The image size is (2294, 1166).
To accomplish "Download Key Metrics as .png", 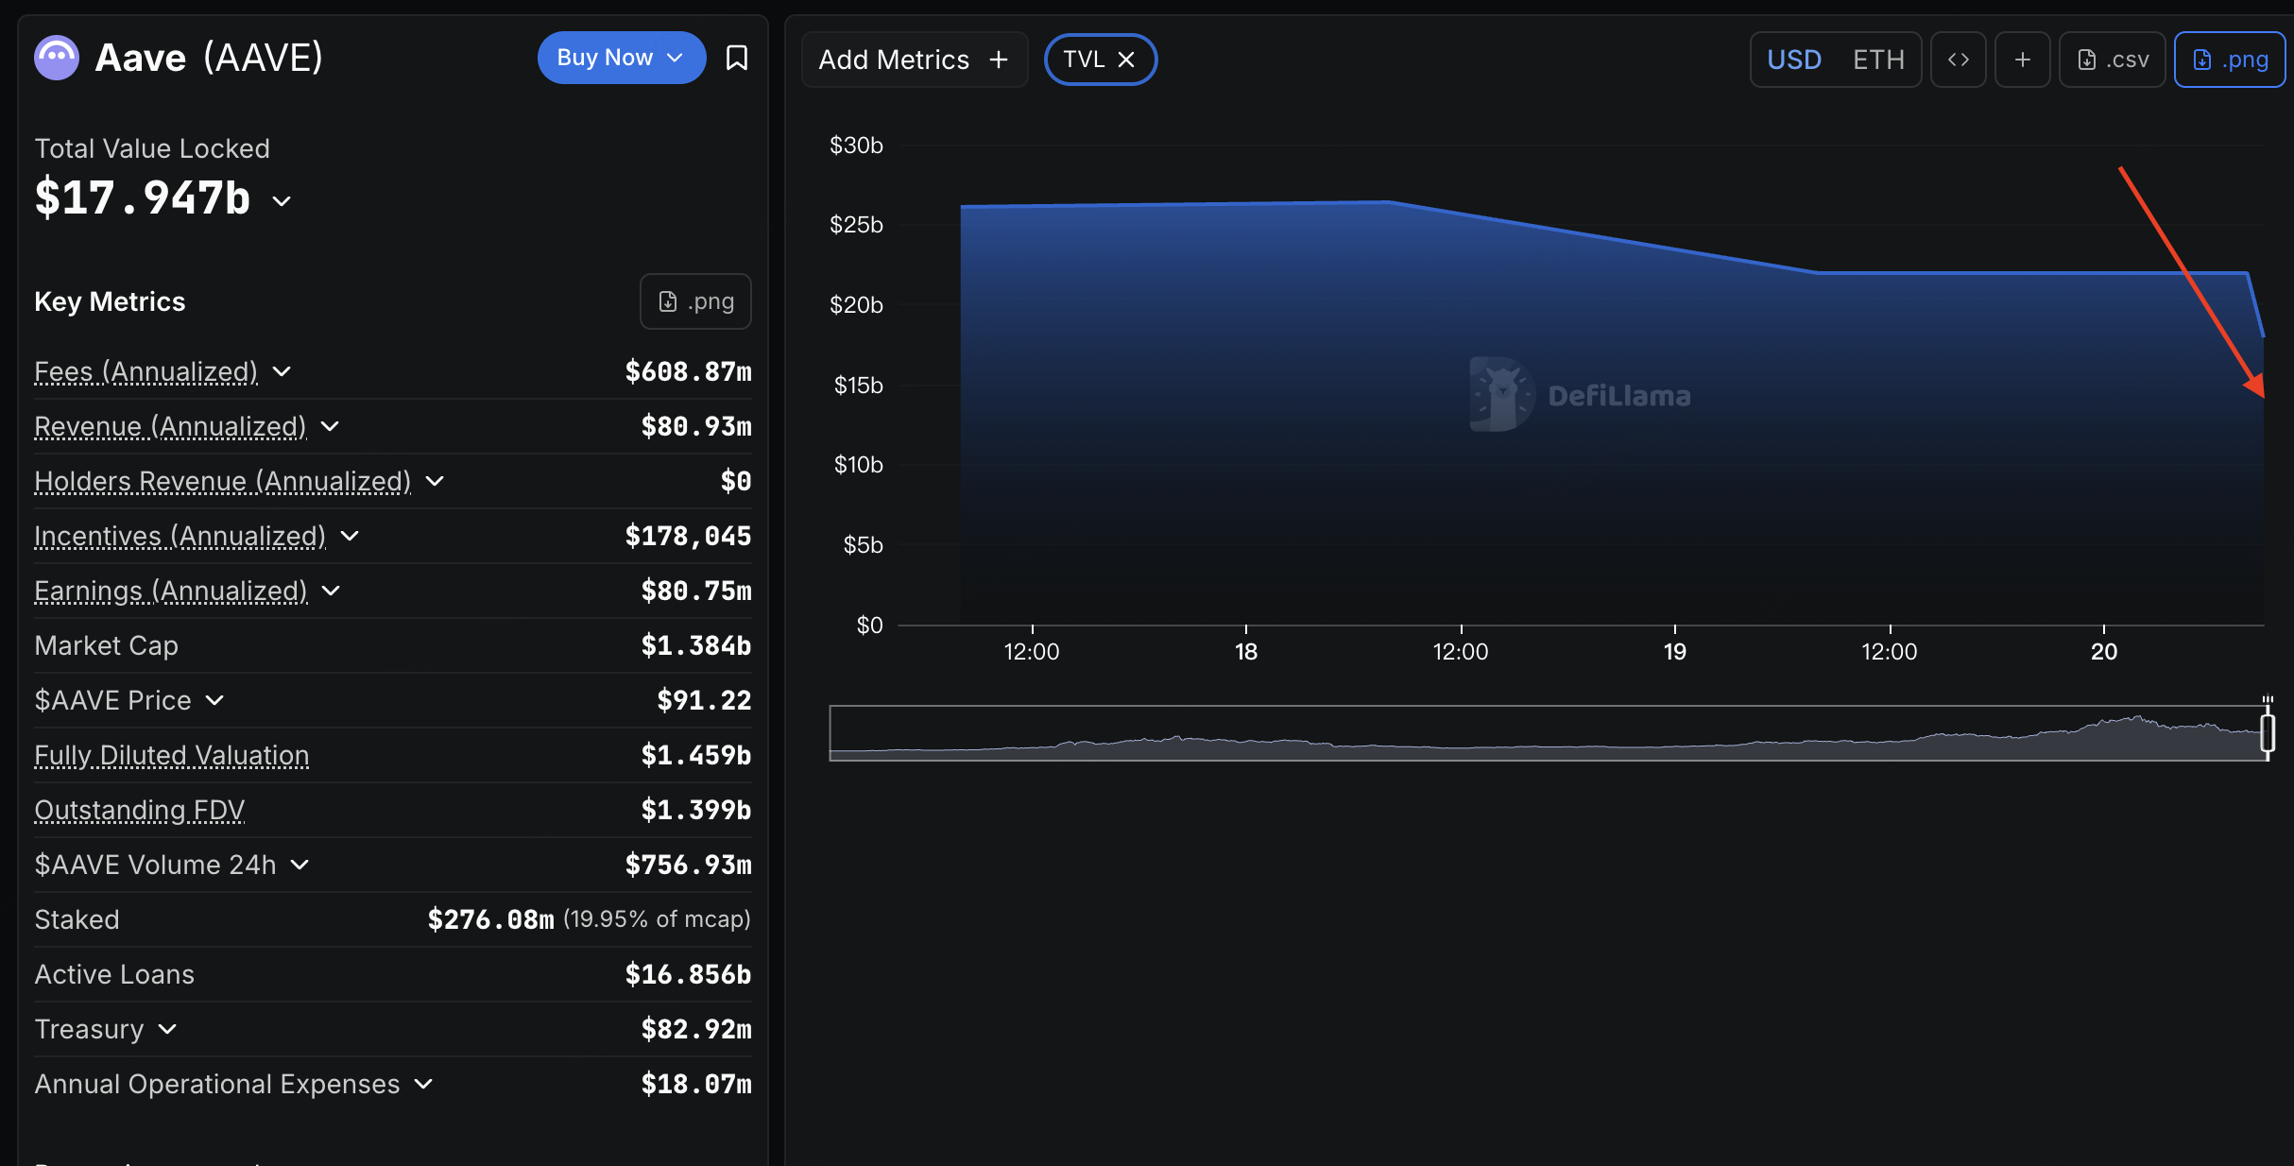I will 695,301.
